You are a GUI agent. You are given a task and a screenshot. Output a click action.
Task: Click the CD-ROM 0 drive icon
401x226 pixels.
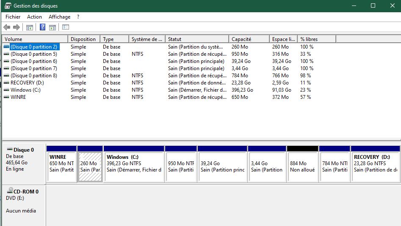tap(10, 190)
